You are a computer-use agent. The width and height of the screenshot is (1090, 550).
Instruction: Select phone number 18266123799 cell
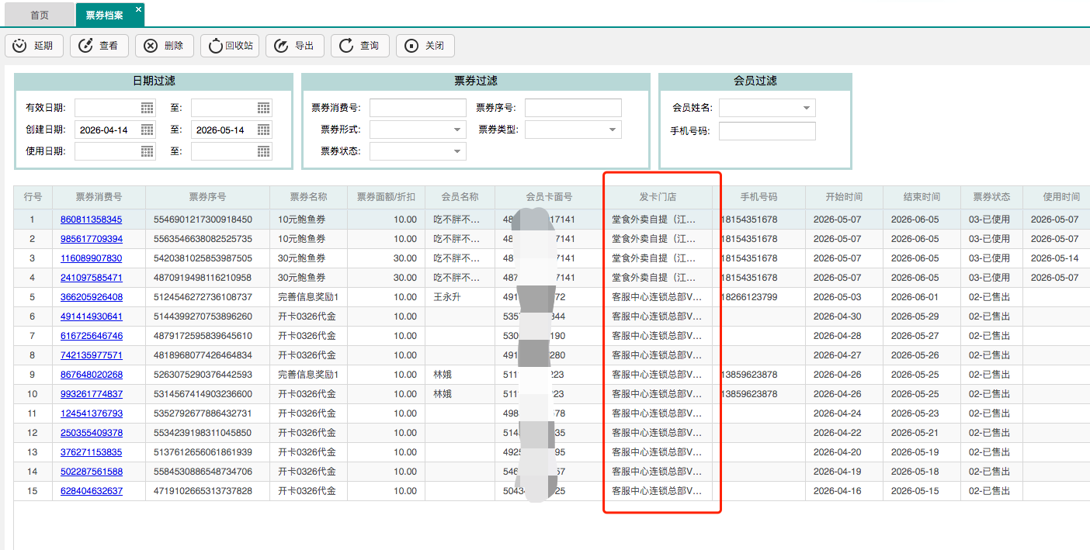(758, 297)
